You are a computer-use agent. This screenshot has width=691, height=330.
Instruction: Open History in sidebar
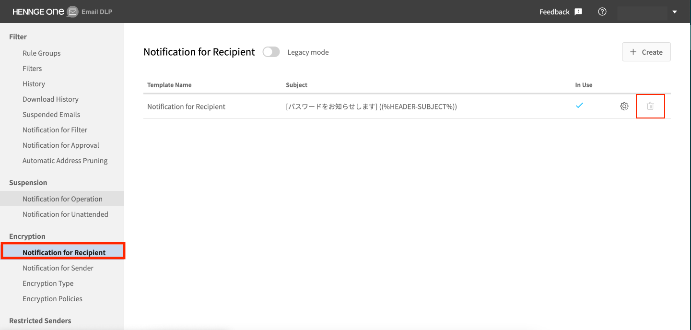point(34,83)
